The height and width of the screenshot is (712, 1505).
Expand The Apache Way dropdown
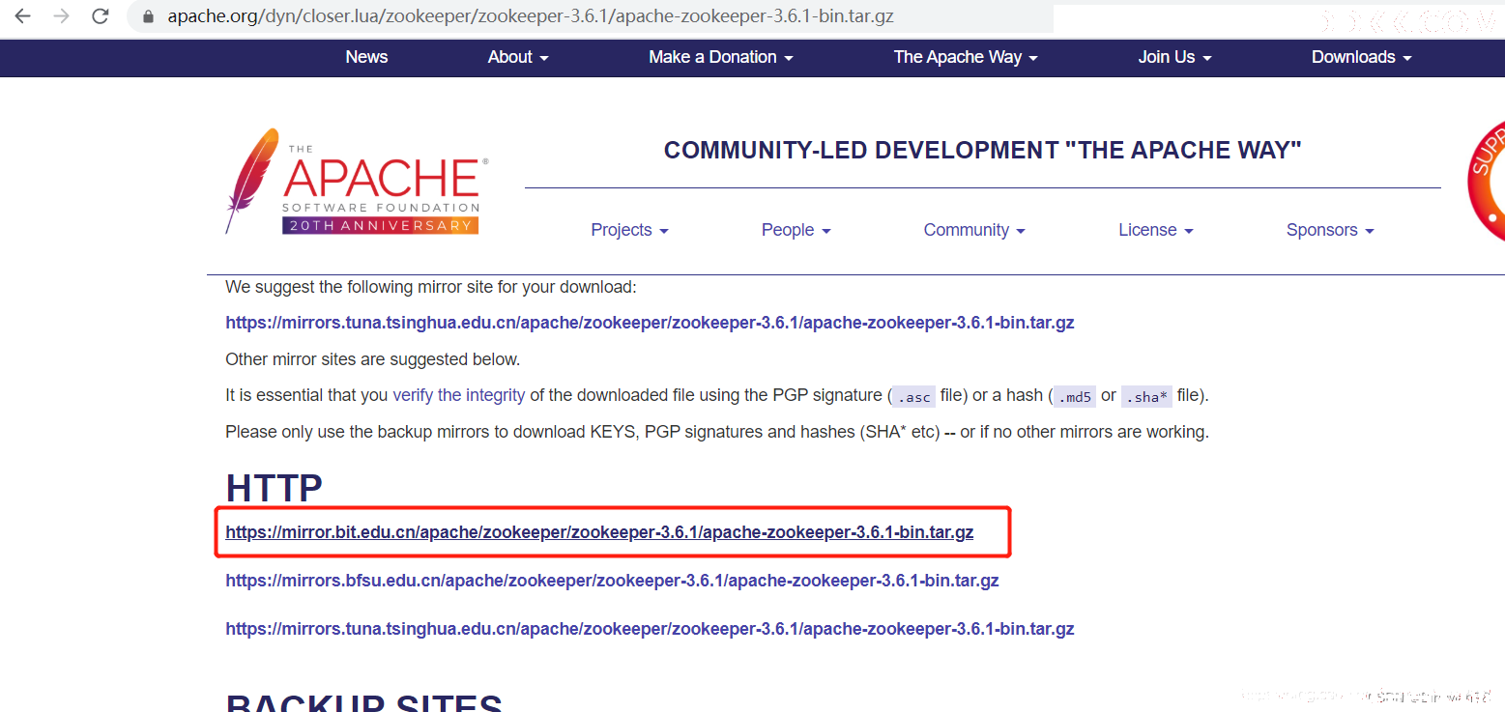coord(966,57)
